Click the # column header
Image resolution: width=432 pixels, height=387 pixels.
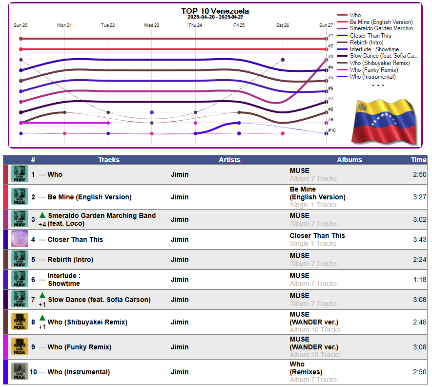[x=33, y=160]
